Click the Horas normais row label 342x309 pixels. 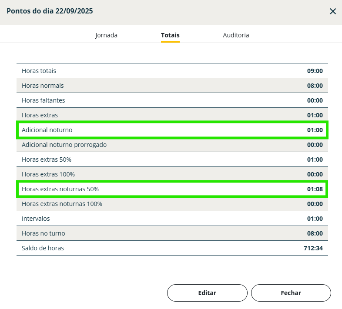(x=43, y=86)
